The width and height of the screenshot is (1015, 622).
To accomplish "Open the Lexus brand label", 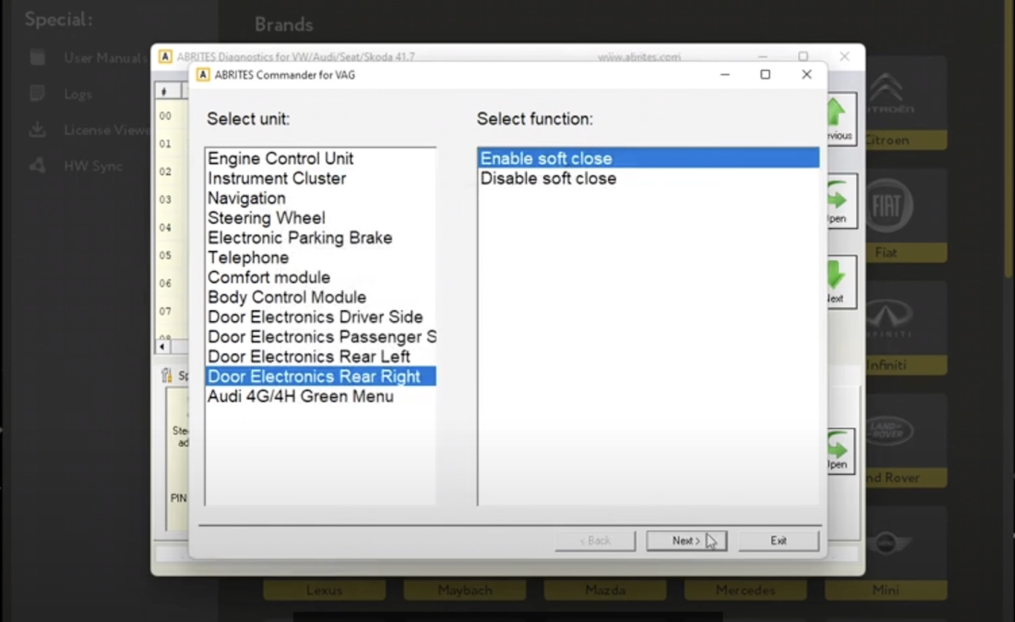I will click(x=324, y=590).
